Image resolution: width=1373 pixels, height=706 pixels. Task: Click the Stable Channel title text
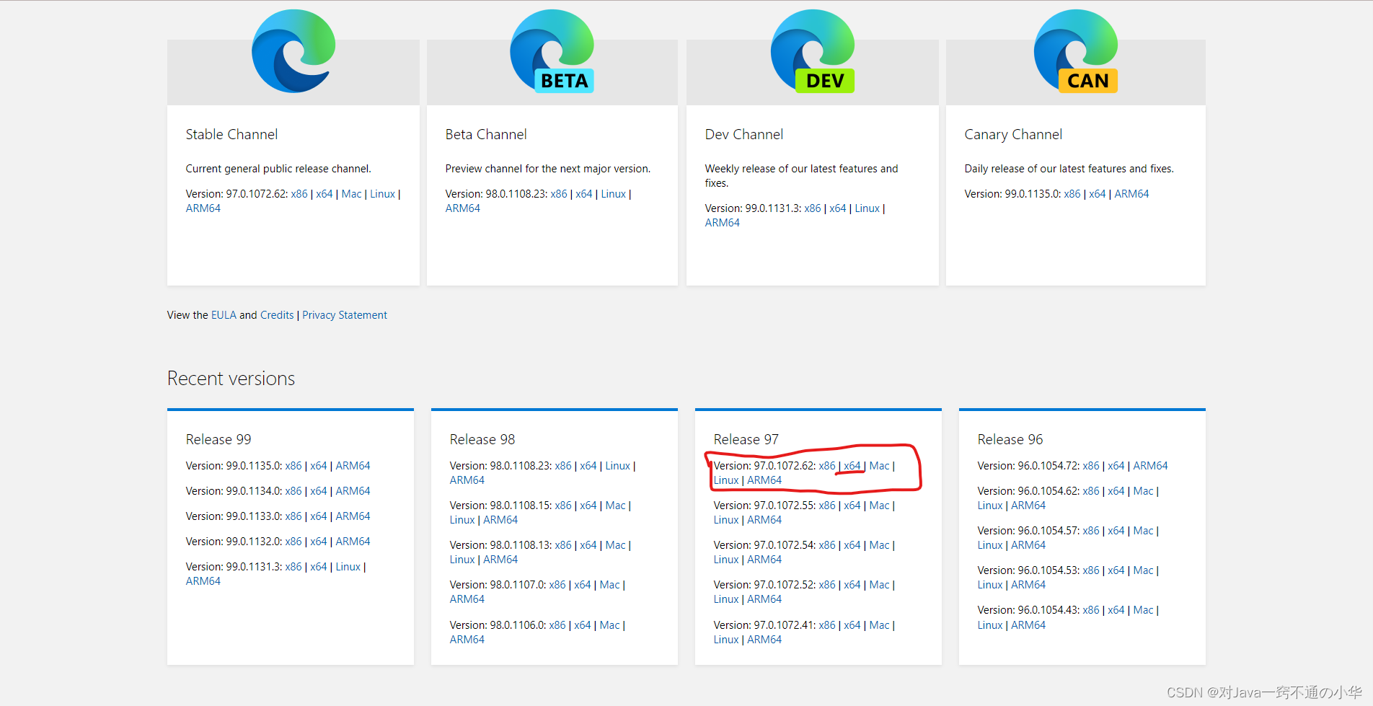pyautogui.click(x=231, y=134)
